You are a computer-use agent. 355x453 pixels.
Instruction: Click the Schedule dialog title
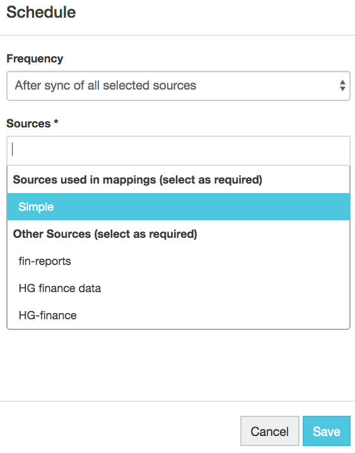tap(41, 13)
